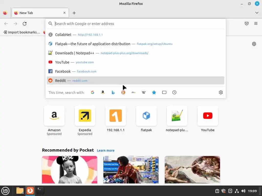Close the New Tab tab

click(64, 13)
